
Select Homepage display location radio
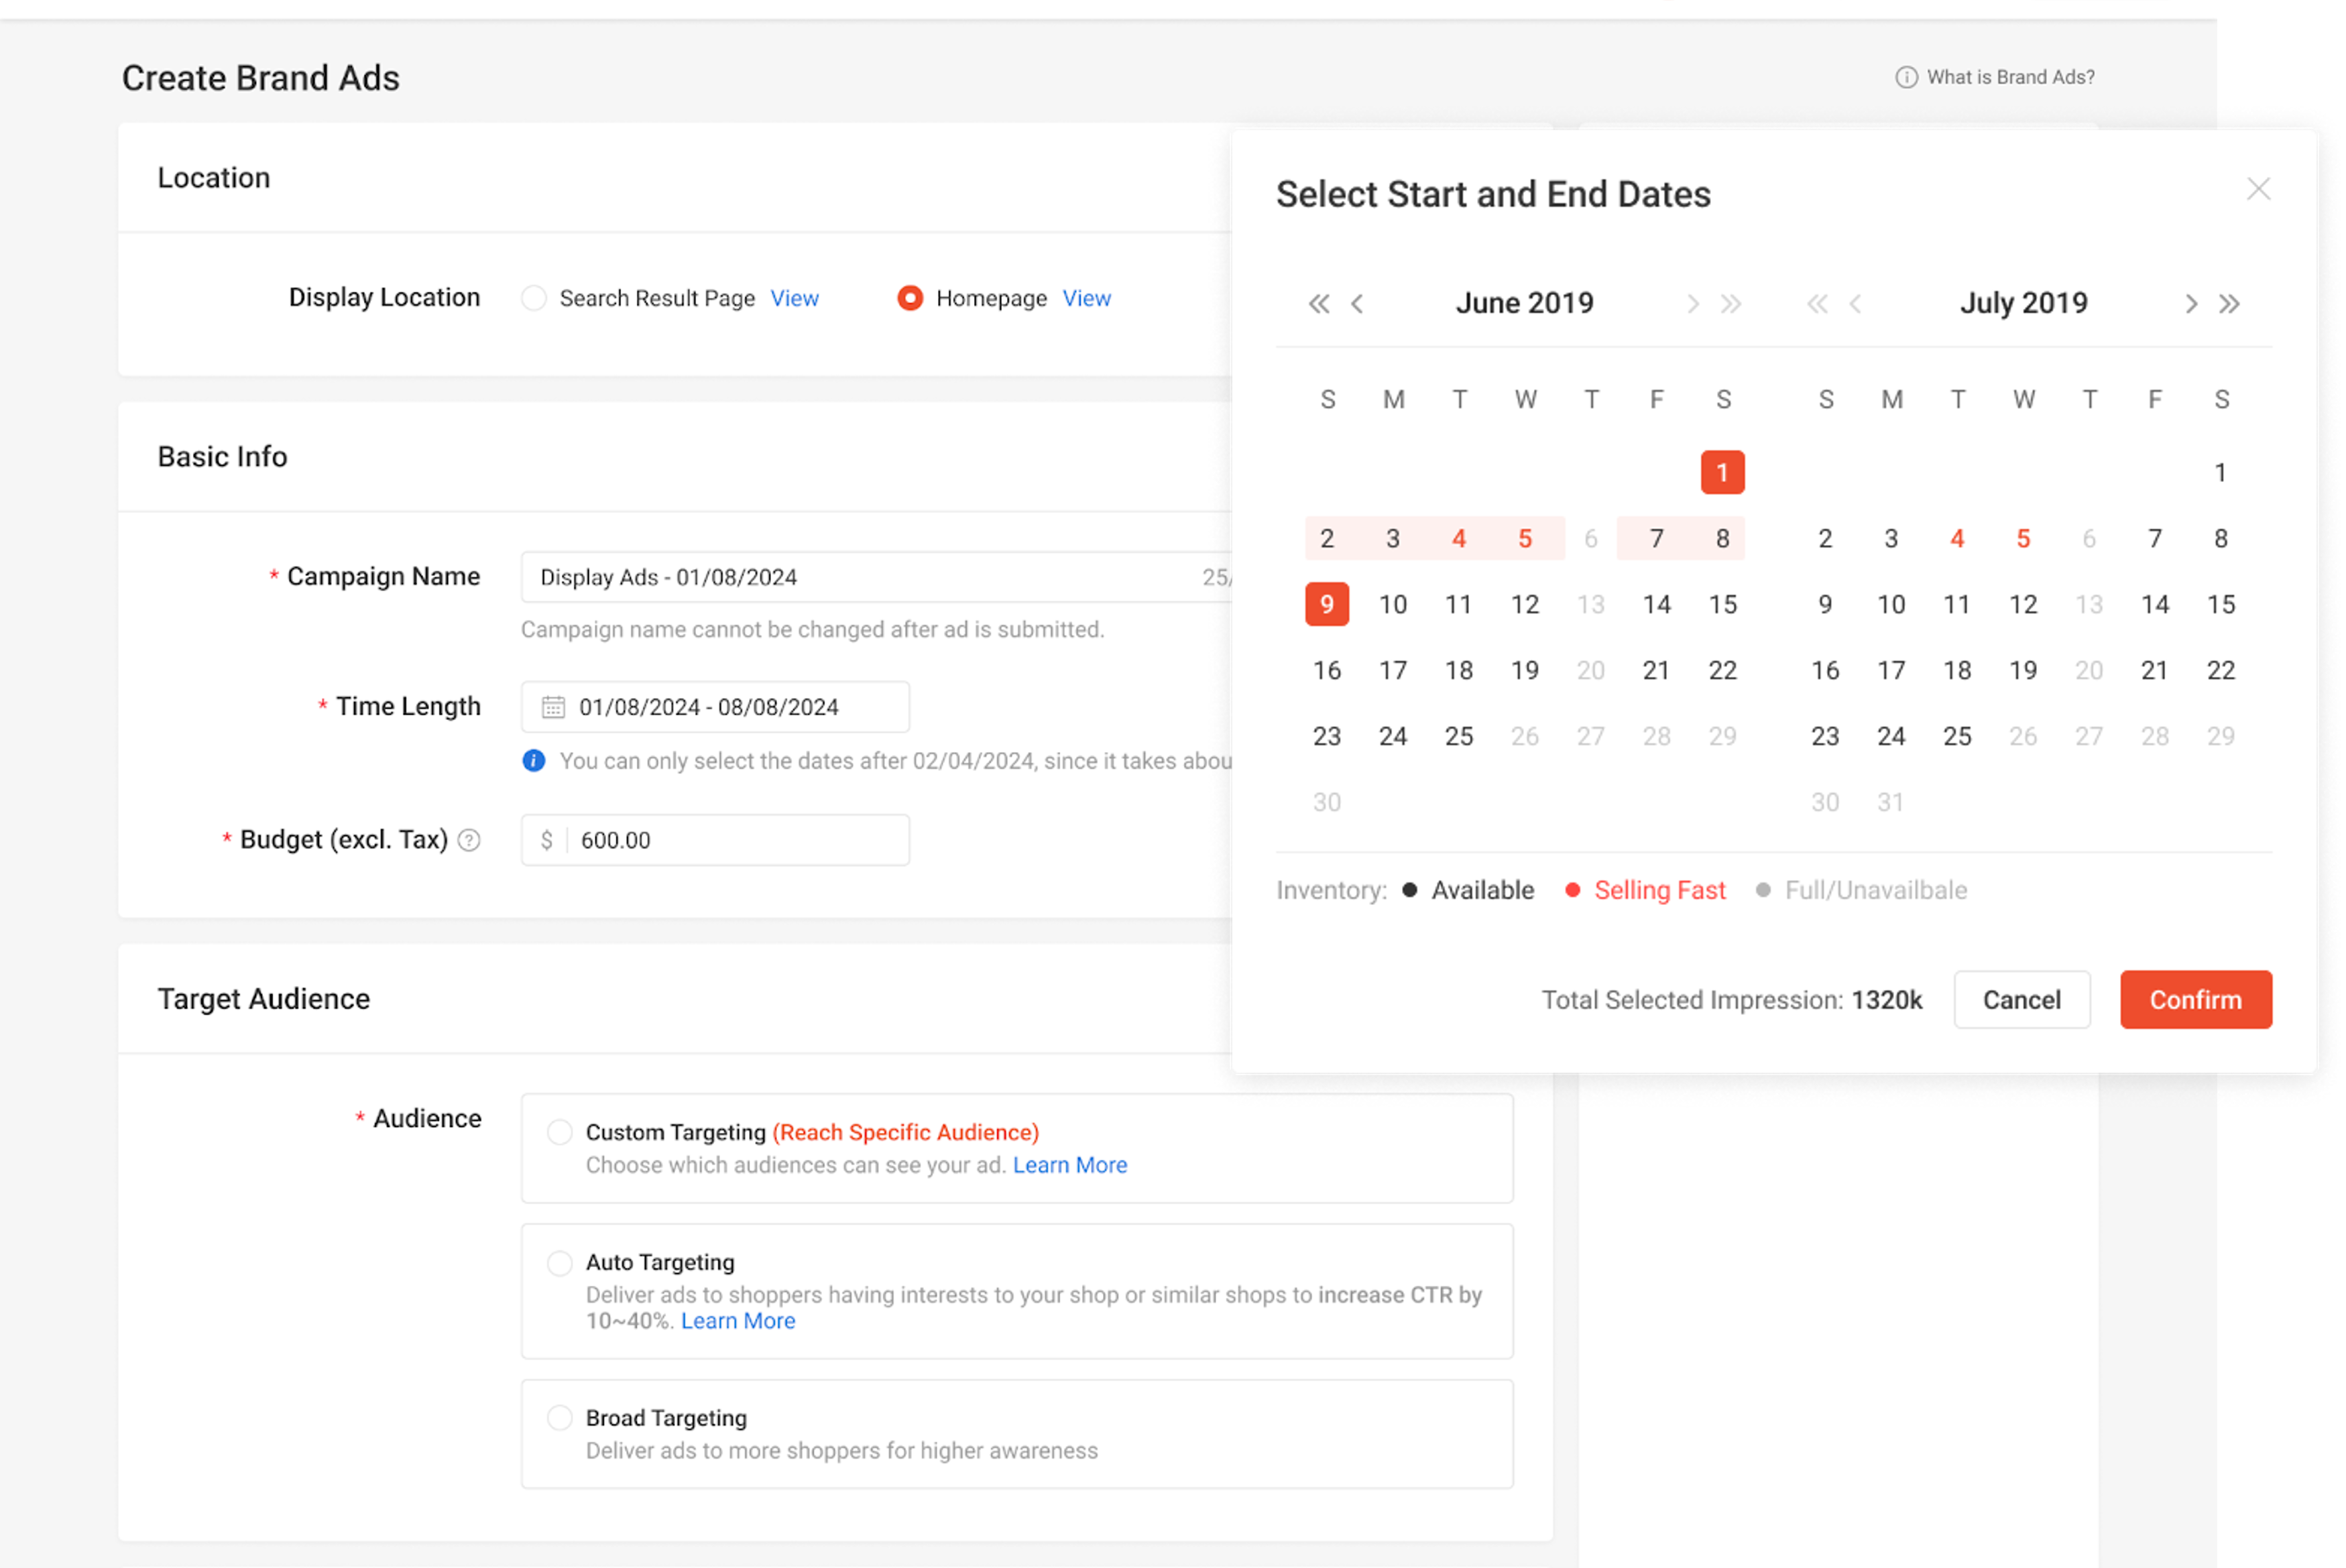point(910,298)
